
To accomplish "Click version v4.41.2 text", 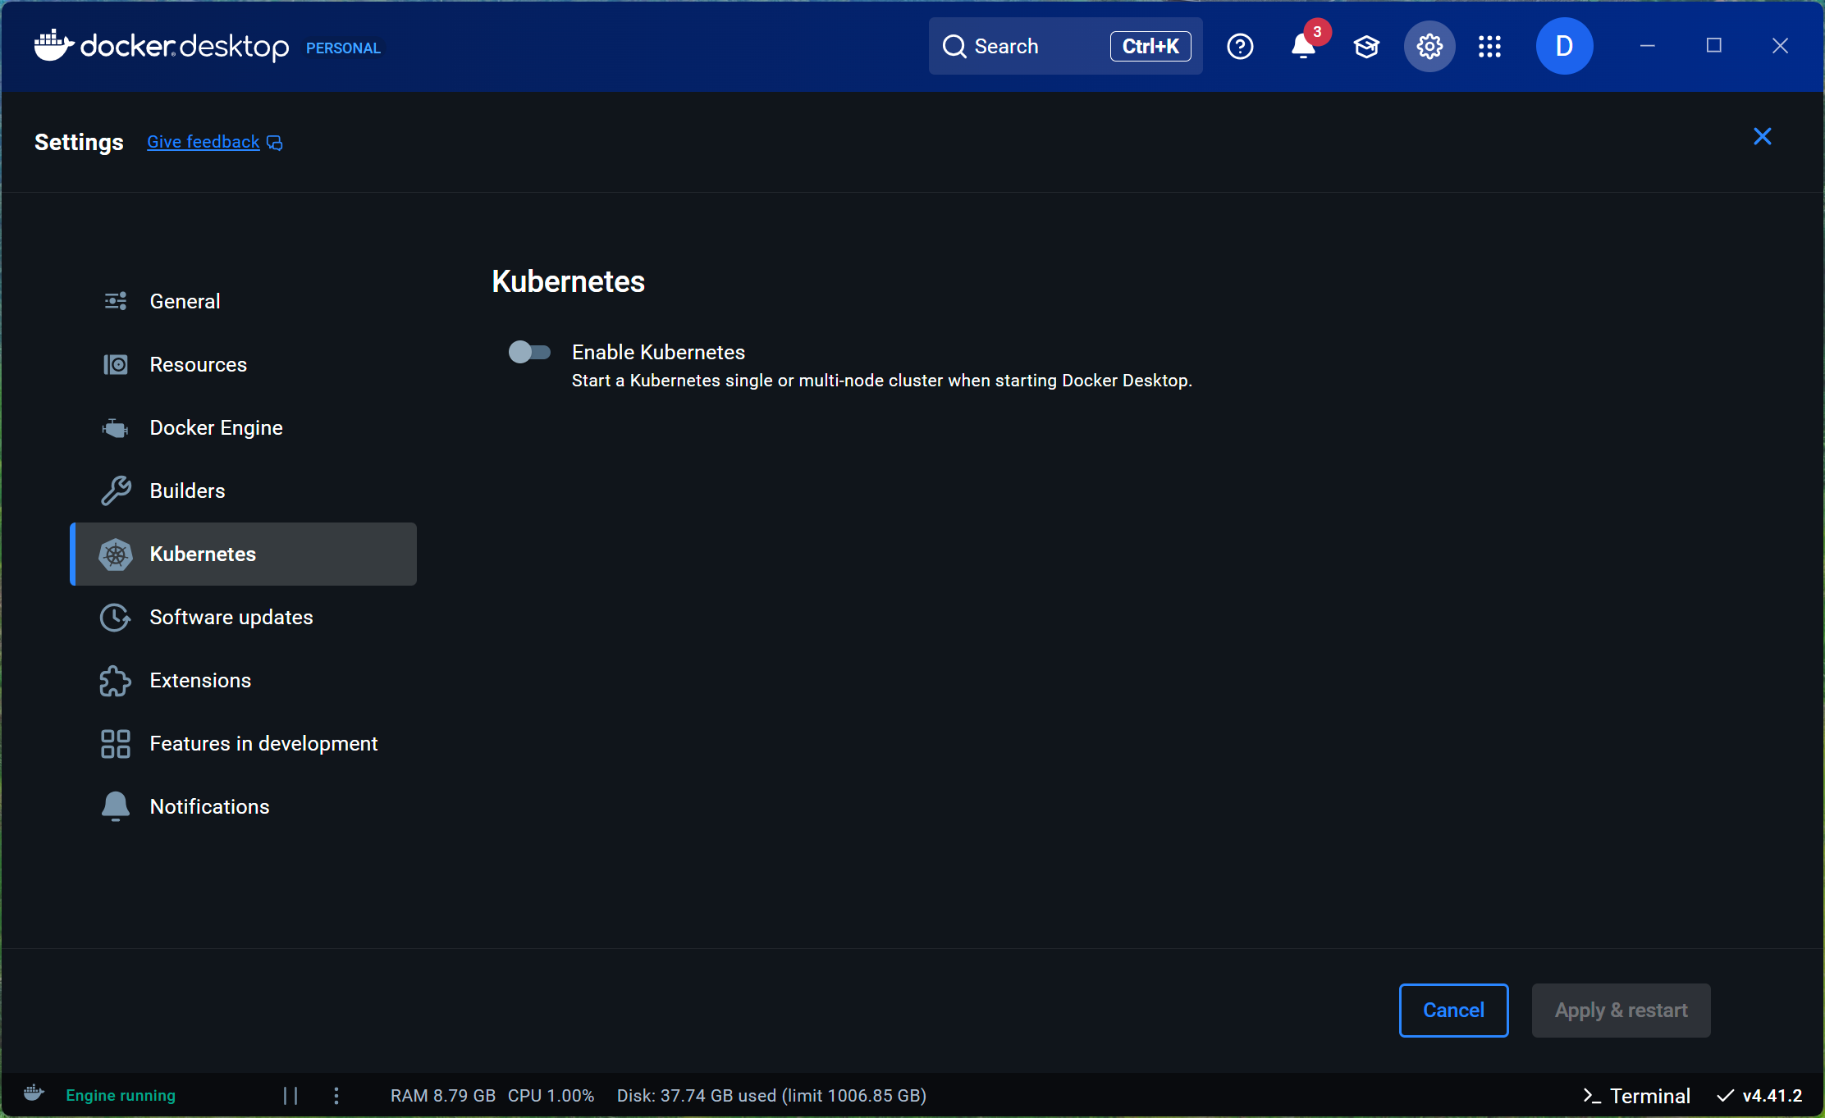I will (1772, 1096).
